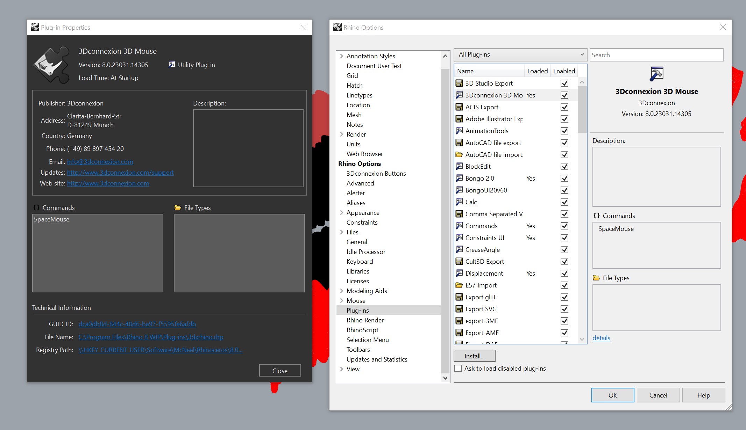Expand the Render tree node
Viewport: 746px width, 430px height.
coord(341,134)
